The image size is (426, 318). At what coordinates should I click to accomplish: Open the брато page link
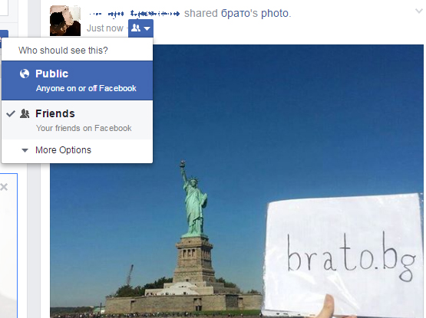tap(239, 13)
